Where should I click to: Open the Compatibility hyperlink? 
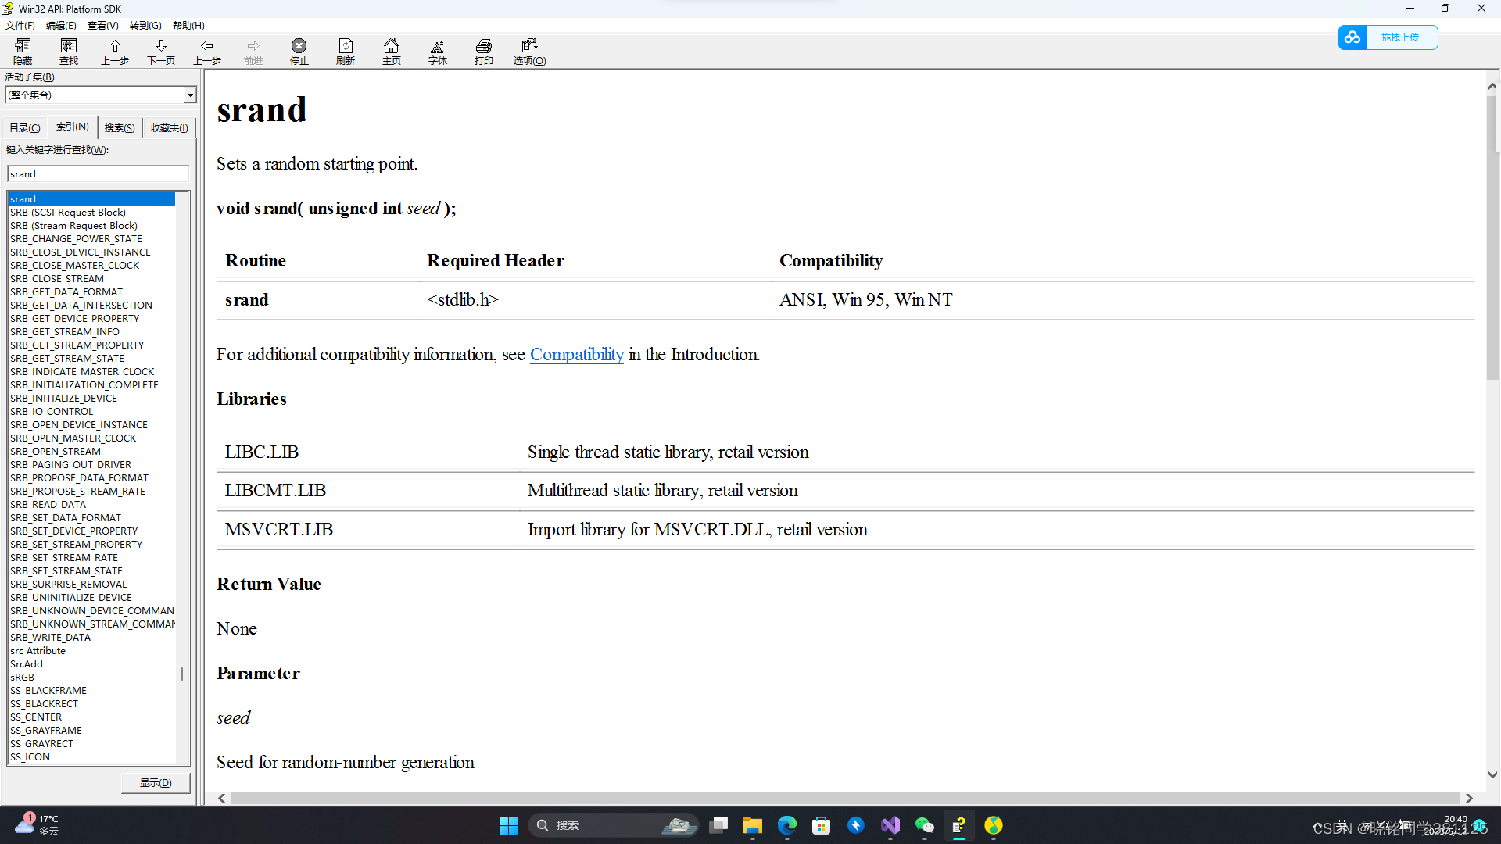576,355
